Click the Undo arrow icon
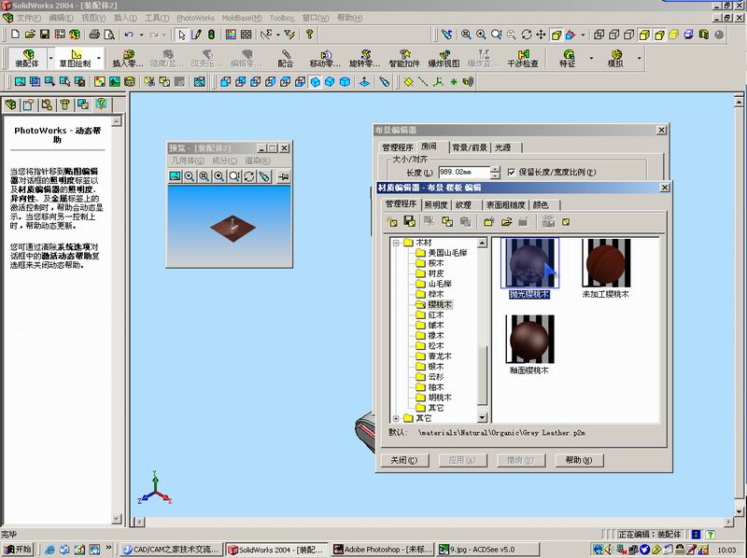Screen dimensions: 747x558 click(129, 35)
